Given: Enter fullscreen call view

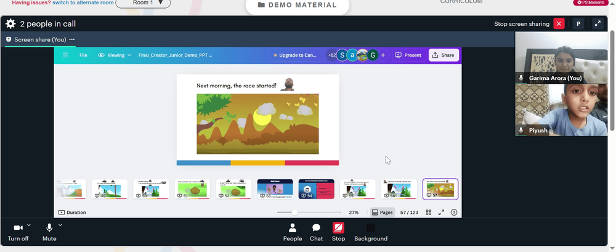Looking at the screenshot, I should pyautogui.click(x=598, y=23).
